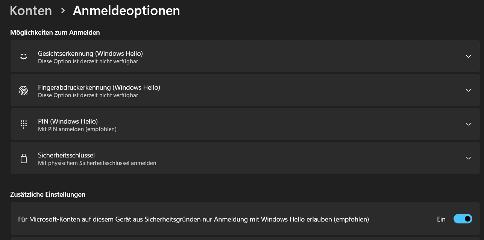Open the PIN (Windows Hello) option label
The image size is (484, 240).
tap(68, 121)
